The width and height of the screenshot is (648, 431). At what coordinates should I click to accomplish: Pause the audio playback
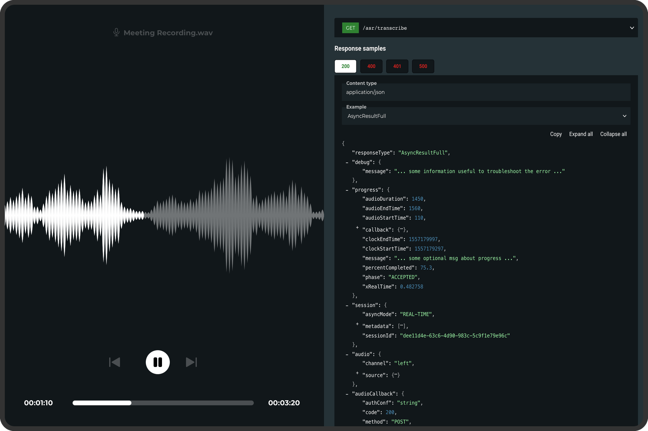(x=158, y=362)
